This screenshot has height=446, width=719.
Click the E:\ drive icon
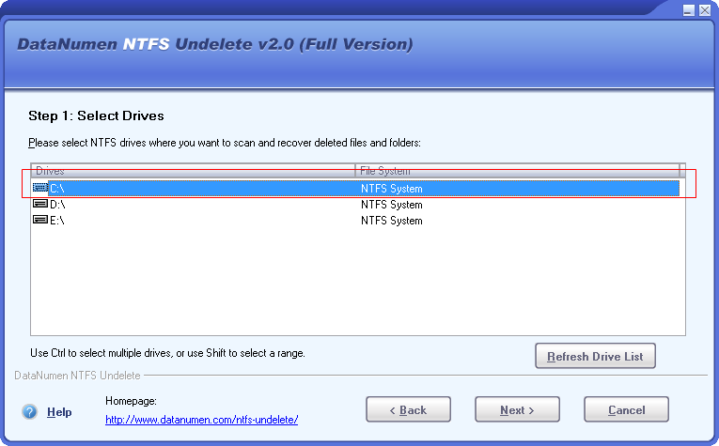(x=40, y=220)
